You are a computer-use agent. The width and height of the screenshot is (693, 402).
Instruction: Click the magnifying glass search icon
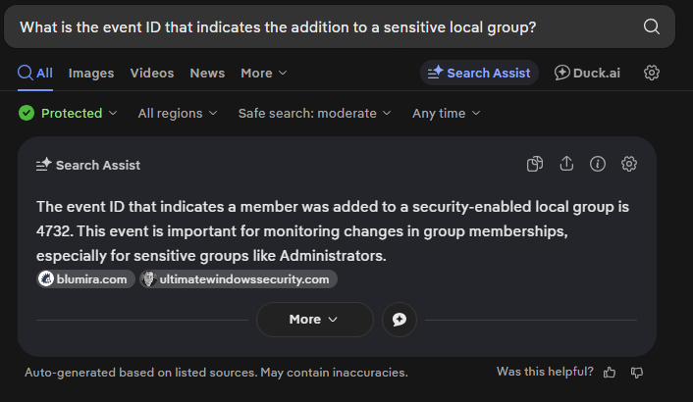(x=652, y=26)
